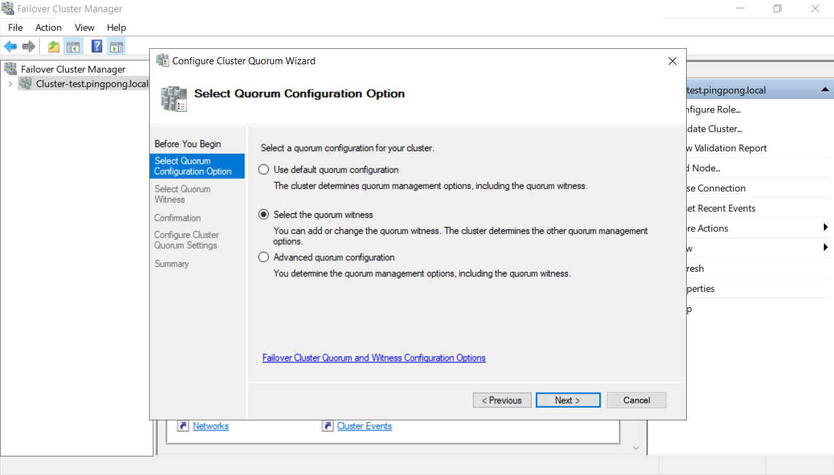Choose Advanced quorum configuration radio button
The image size is (834, 475).
point(263,257)
